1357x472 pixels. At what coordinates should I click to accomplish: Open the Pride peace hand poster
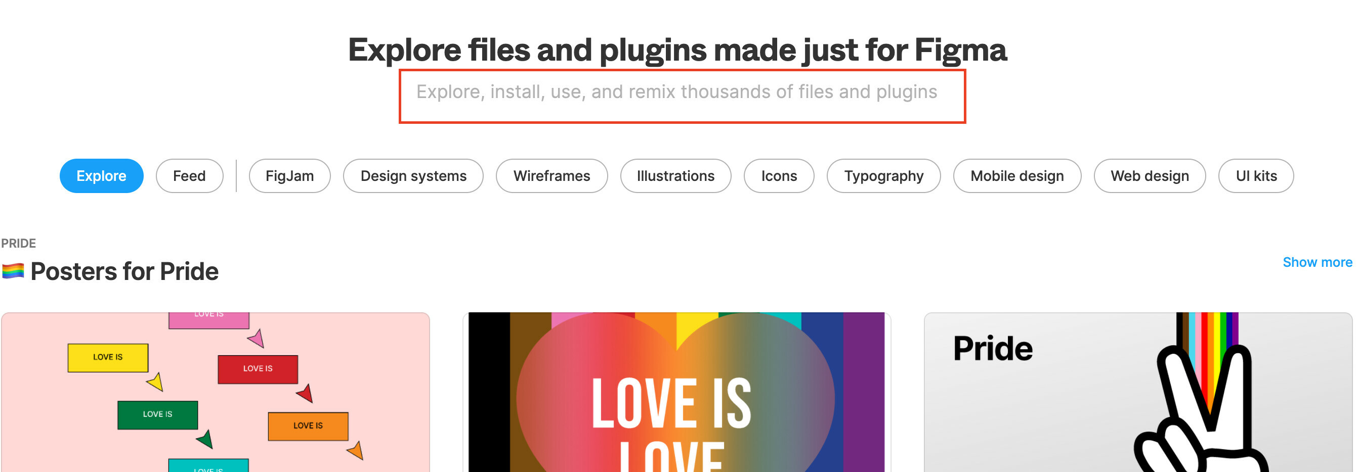tap(1138, 392)
